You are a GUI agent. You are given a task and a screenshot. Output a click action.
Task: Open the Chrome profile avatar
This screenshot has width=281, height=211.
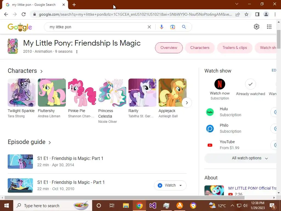pyautogui.click(x=266, y=14)
